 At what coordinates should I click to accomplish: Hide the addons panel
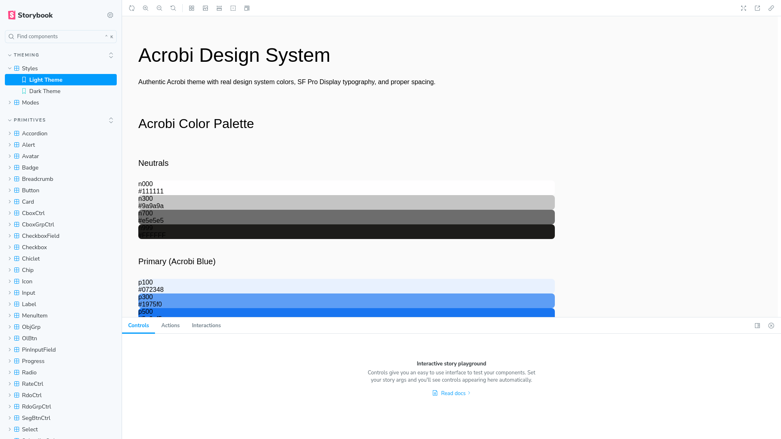771,326
